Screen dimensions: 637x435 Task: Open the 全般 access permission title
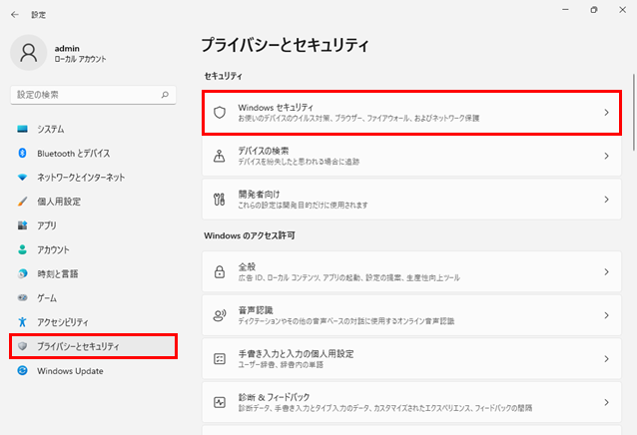coord(247,267)
